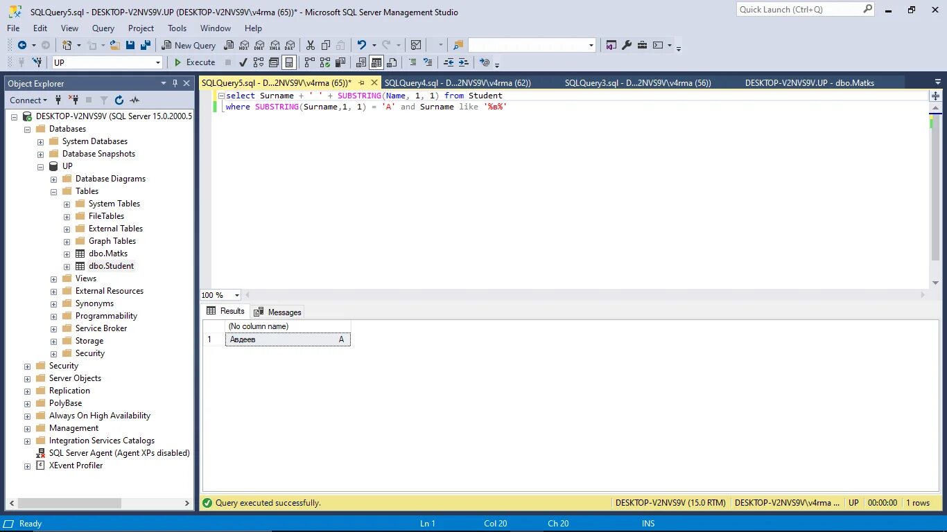This screenshot has width=947, height=532.
Task: Select the Programmability folder
Action: coord(106,316)
